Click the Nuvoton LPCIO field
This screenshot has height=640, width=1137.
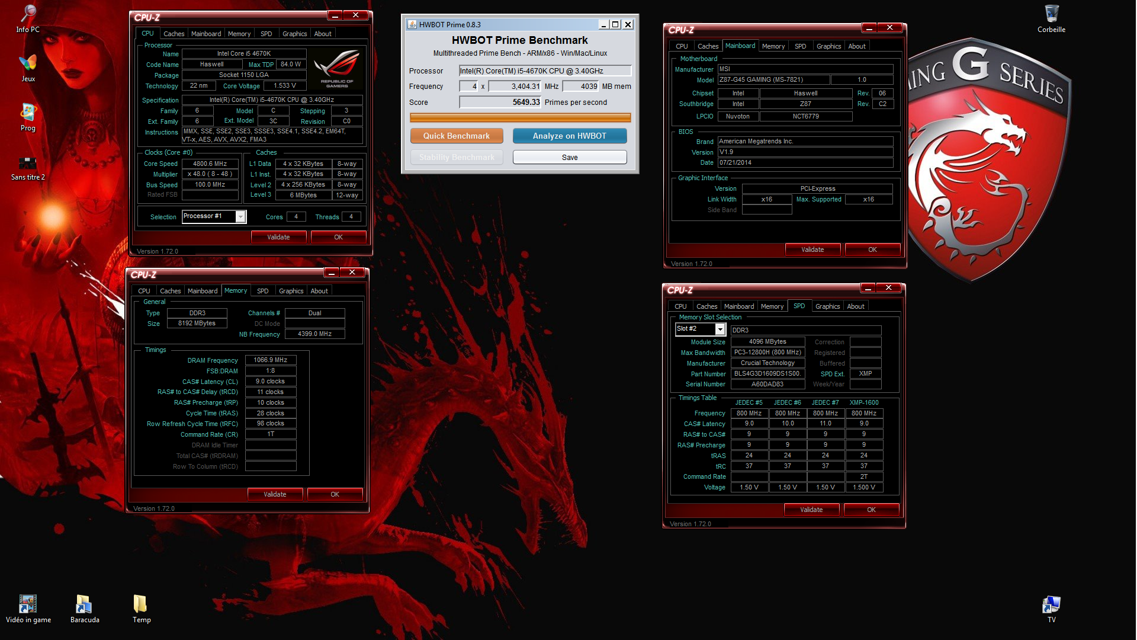[x=737, y=116]
